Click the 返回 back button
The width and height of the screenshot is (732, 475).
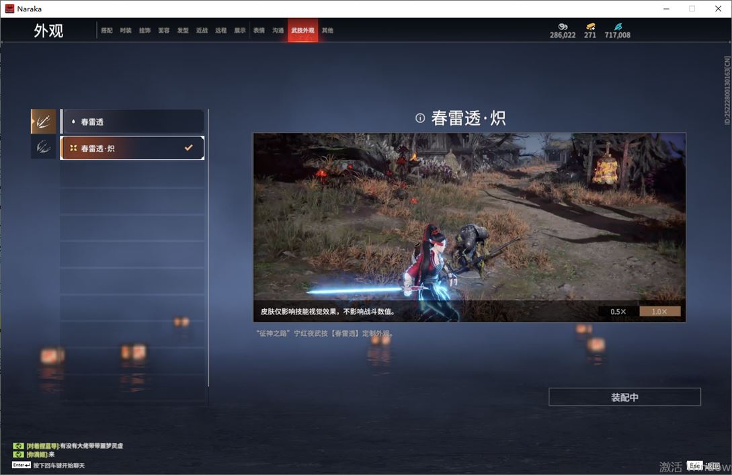click(x=713, y=466)
